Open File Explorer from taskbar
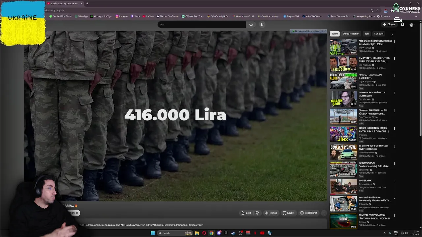The width and height of the screenshot is (422, 237). pyautogui.click(x=197, y=233)
